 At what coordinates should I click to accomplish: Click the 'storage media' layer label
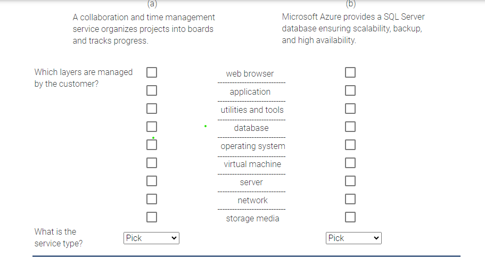click(x=252, y=218)
